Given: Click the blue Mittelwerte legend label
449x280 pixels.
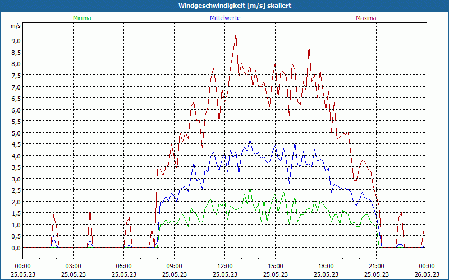Looking at the screenshot, I should point(225,18).
